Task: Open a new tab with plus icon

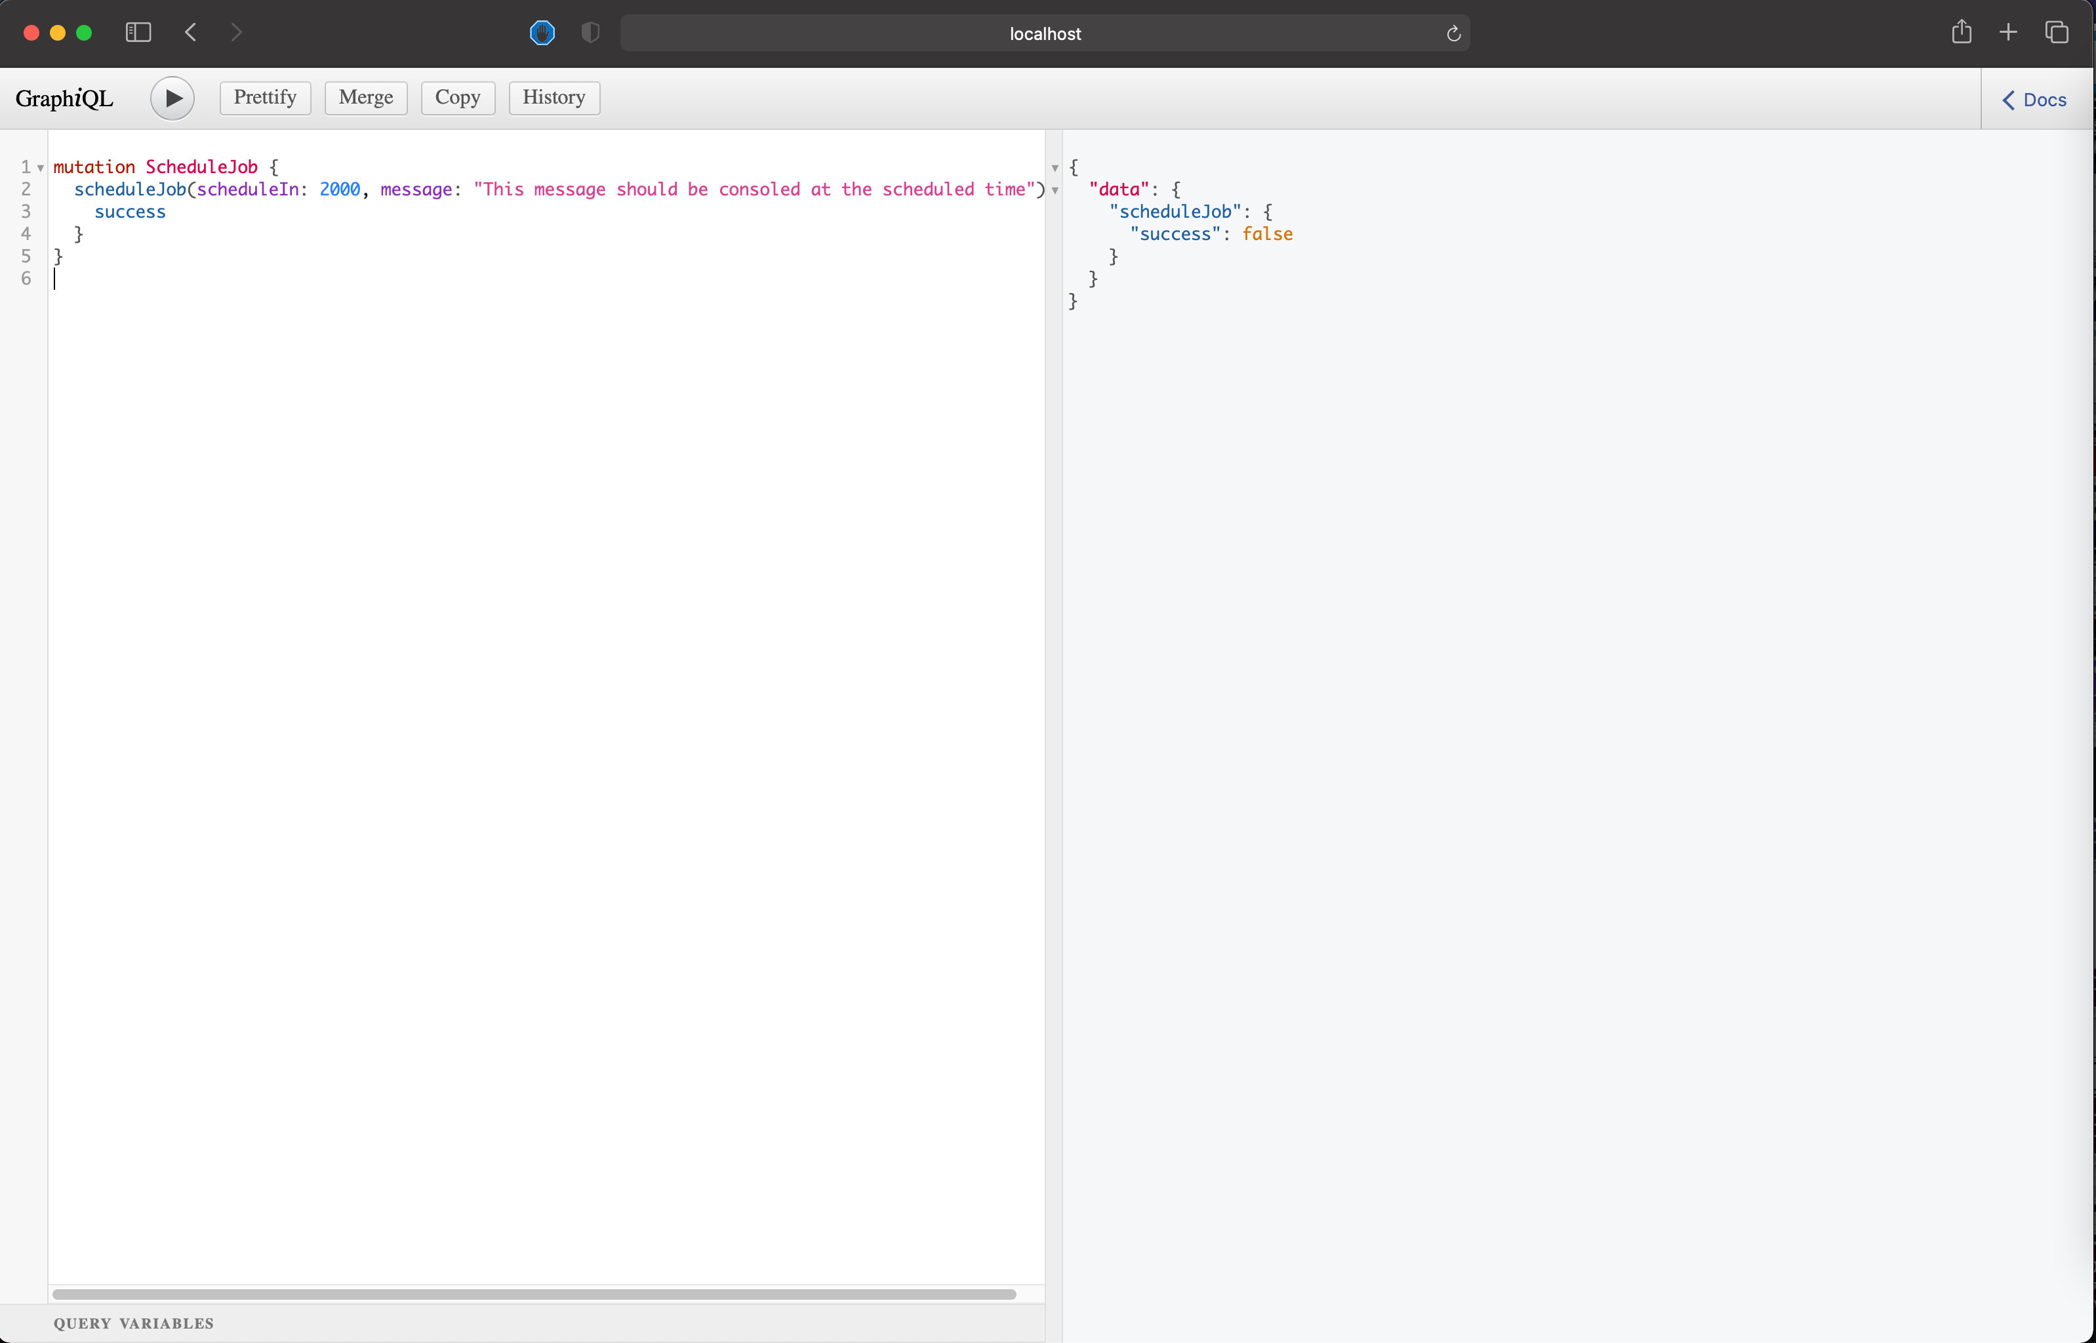Action: [x=2007, y=32]
